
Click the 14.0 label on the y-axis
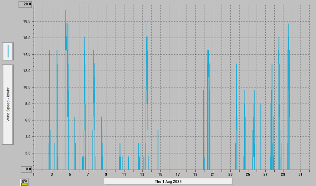pyautogui.click(x=27, y=54)
